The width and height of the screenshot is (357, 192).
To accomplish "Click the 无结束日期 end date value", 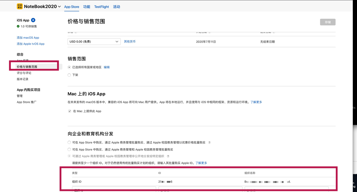I will 267,42.
